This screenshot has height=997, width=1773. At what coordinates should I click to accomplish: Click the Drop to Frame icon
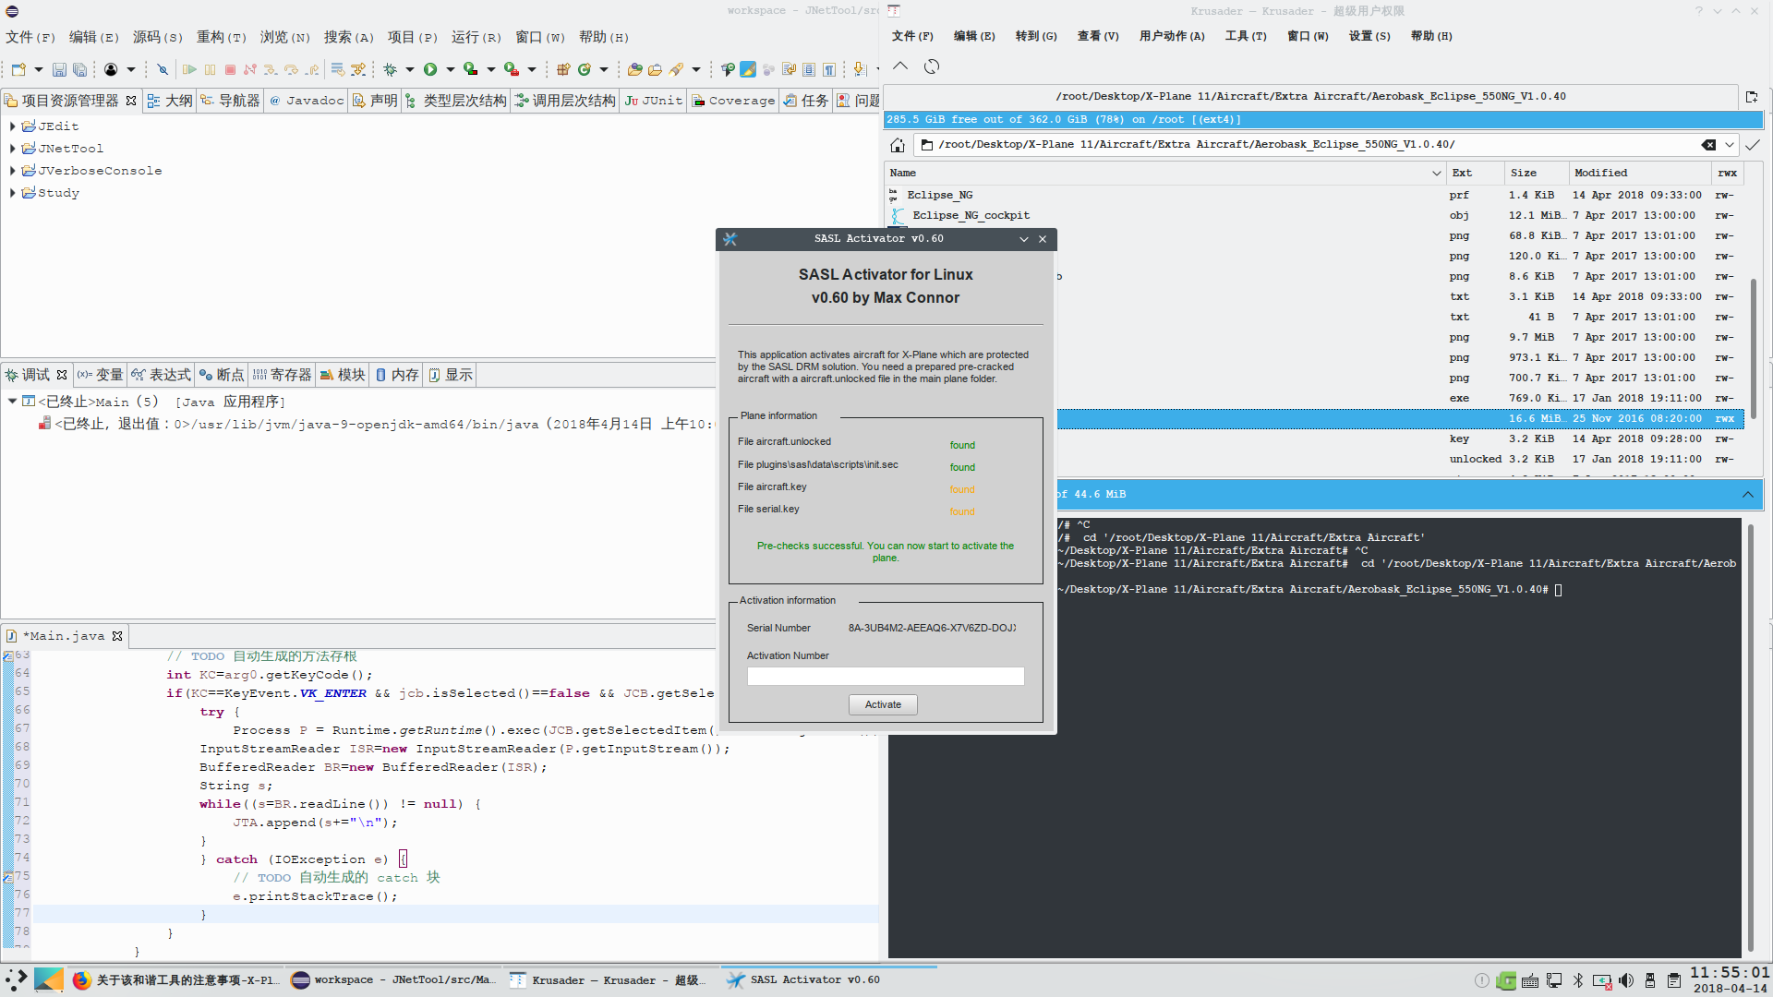tap(337, 69)
